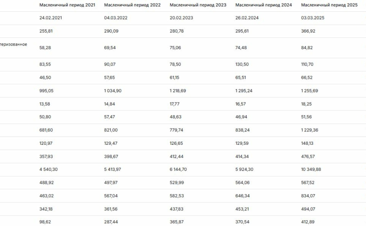Select the date cell 04.03.2022
366x226 pixels.
pyautogui.click(x=115, y=18)
